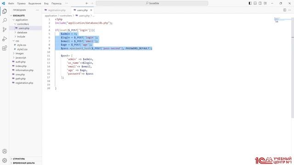Screen dimensions: 294x165
Task: Open the Source Control view
Action: pos(5,29)
